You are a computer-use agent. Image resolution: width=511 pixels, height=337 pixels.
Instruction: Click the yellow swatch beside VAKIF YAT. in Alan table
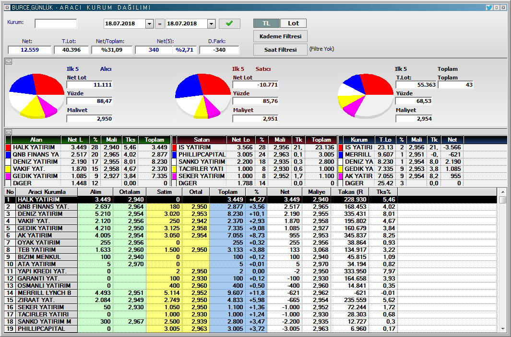point(9,169)
